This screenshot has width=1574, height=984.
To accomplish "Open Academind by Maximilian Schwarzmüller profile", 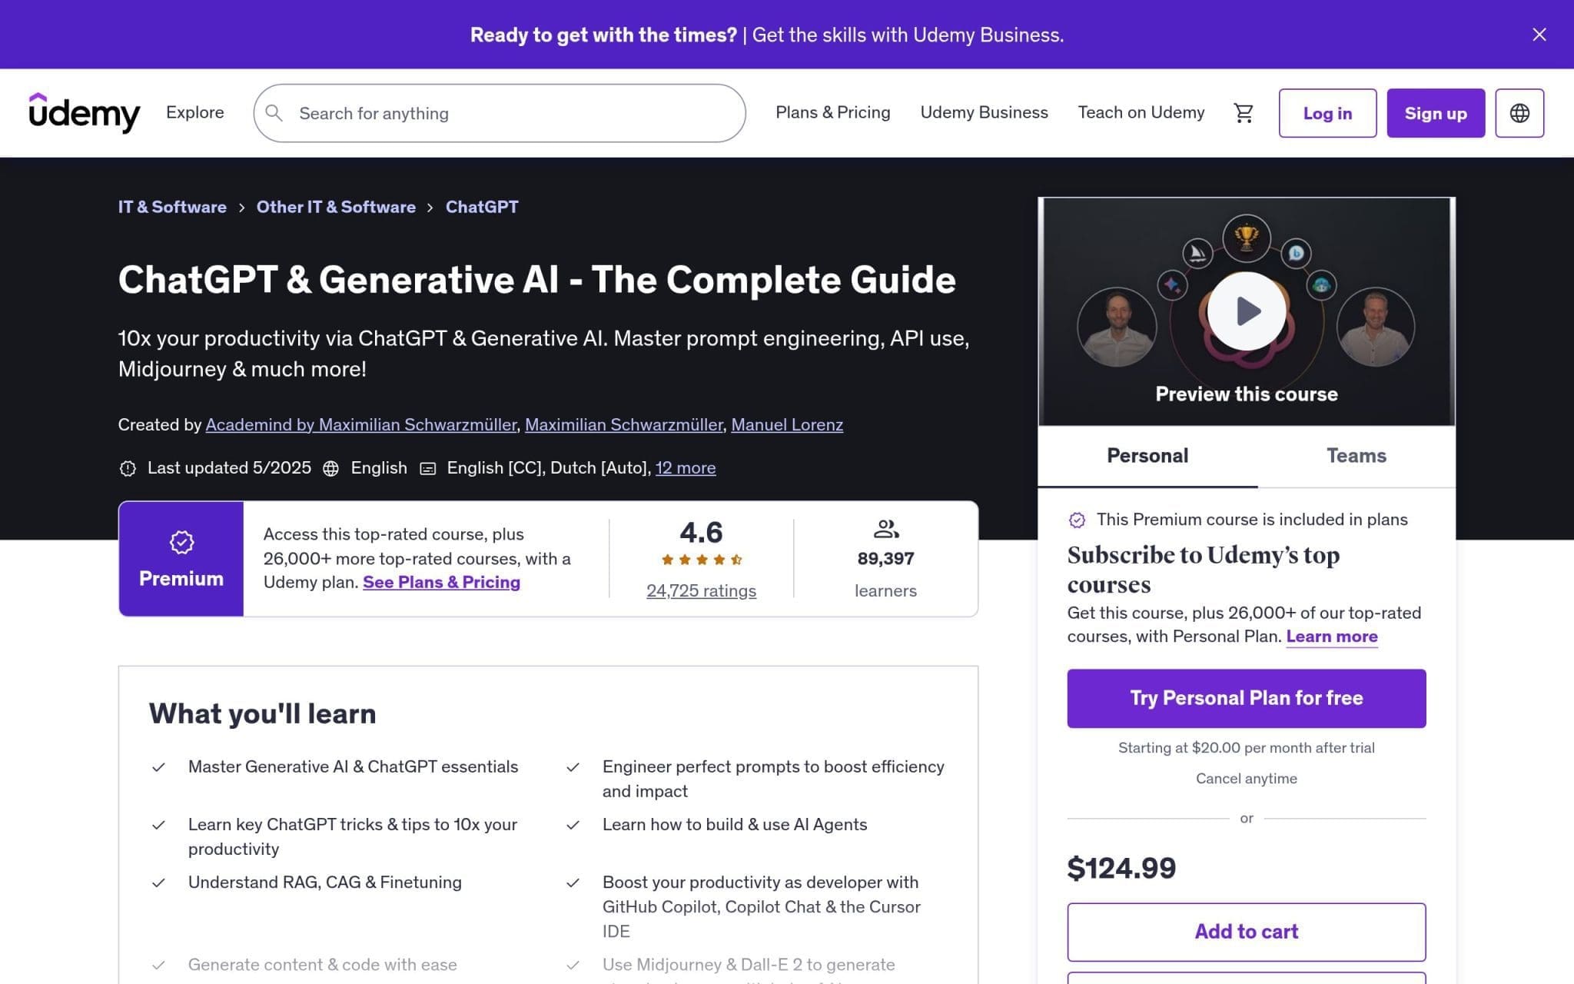I will coord(361,424).
